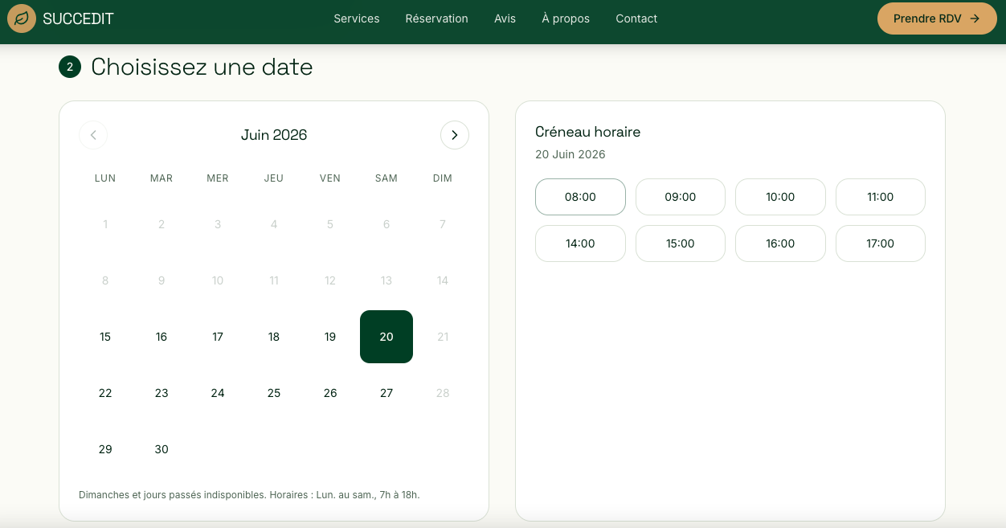This screenshot has height=528, width=1006.
Task: Click the Succedit leaf logo icon
Action: coord(22,18)
